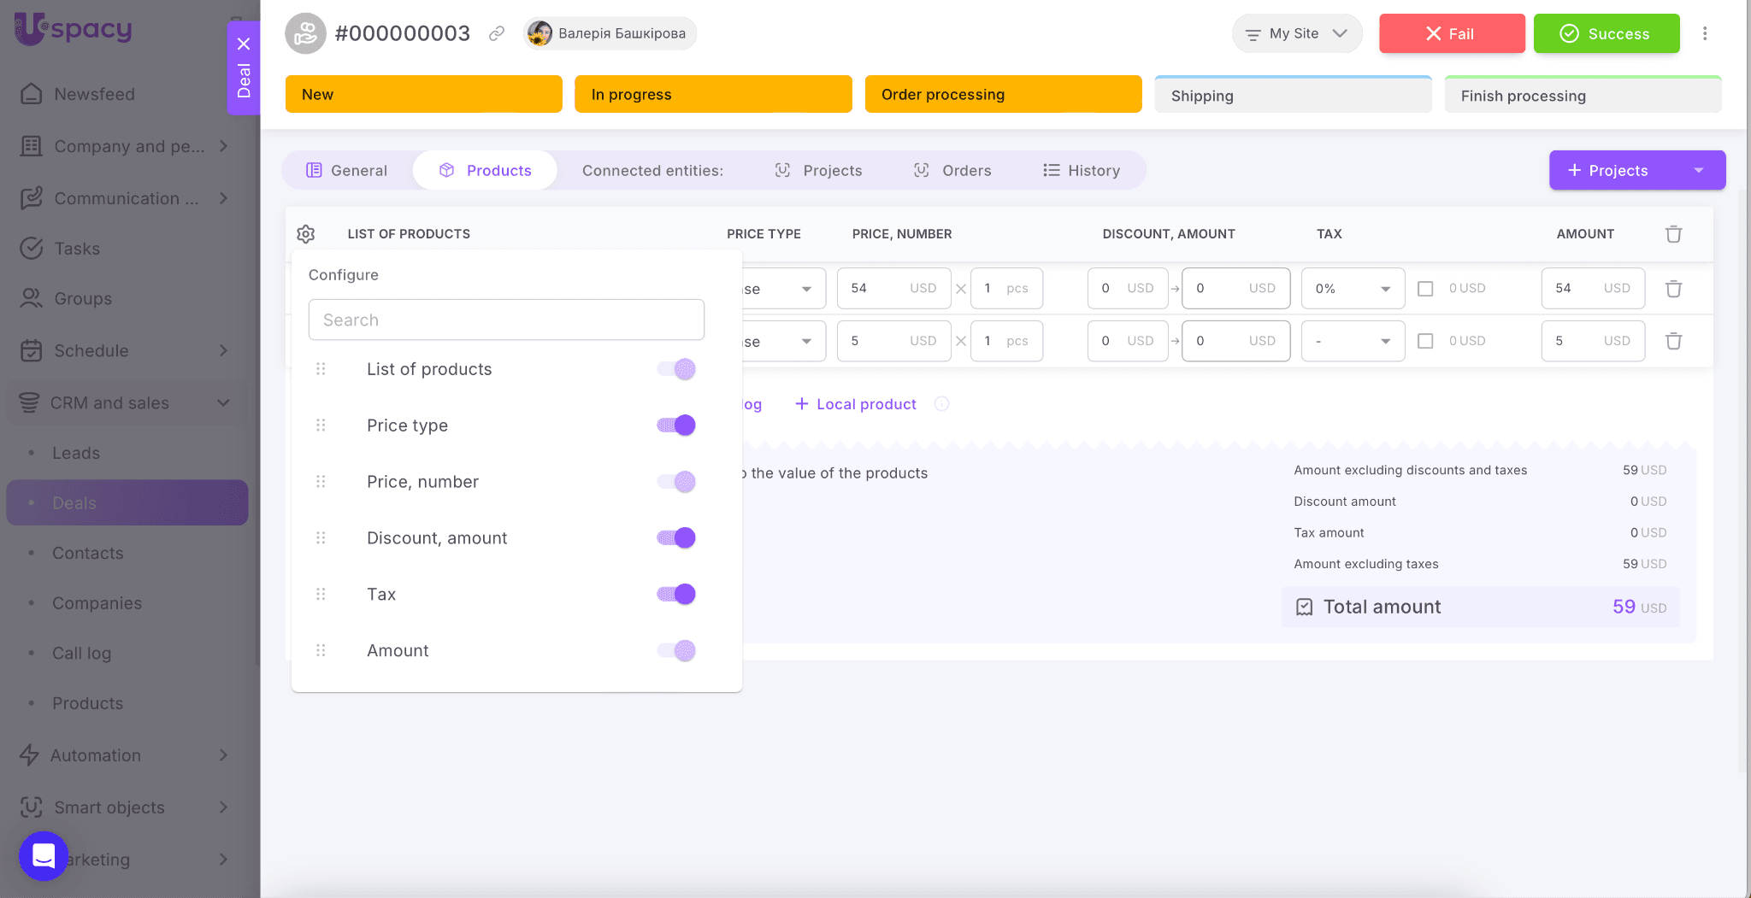Click the trash icon in table header
Viewport: 1751px width, 898px height.
(1673, 234)
